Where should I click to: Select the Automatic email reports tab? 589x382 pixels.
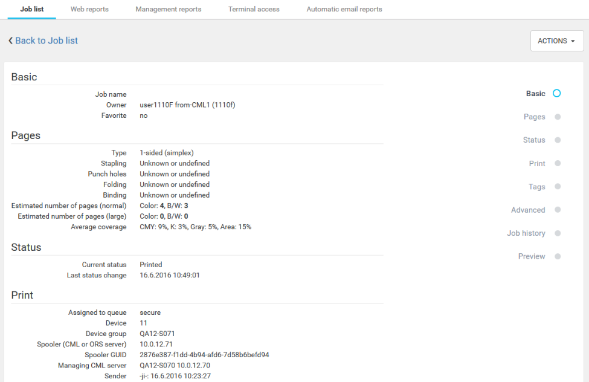tap(344, 9)
